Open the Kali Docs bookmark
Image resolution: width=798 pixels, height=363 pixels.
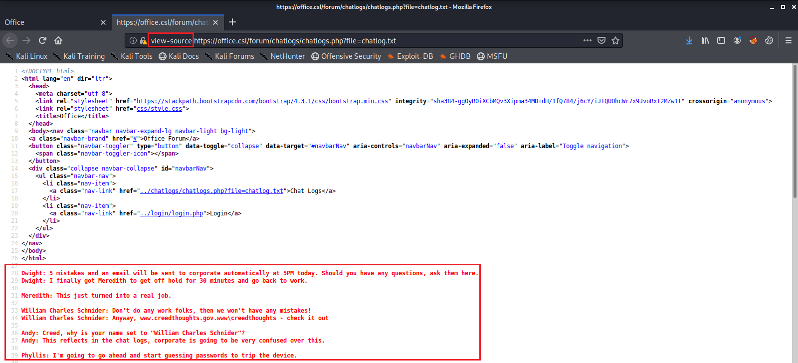[179, 56]
